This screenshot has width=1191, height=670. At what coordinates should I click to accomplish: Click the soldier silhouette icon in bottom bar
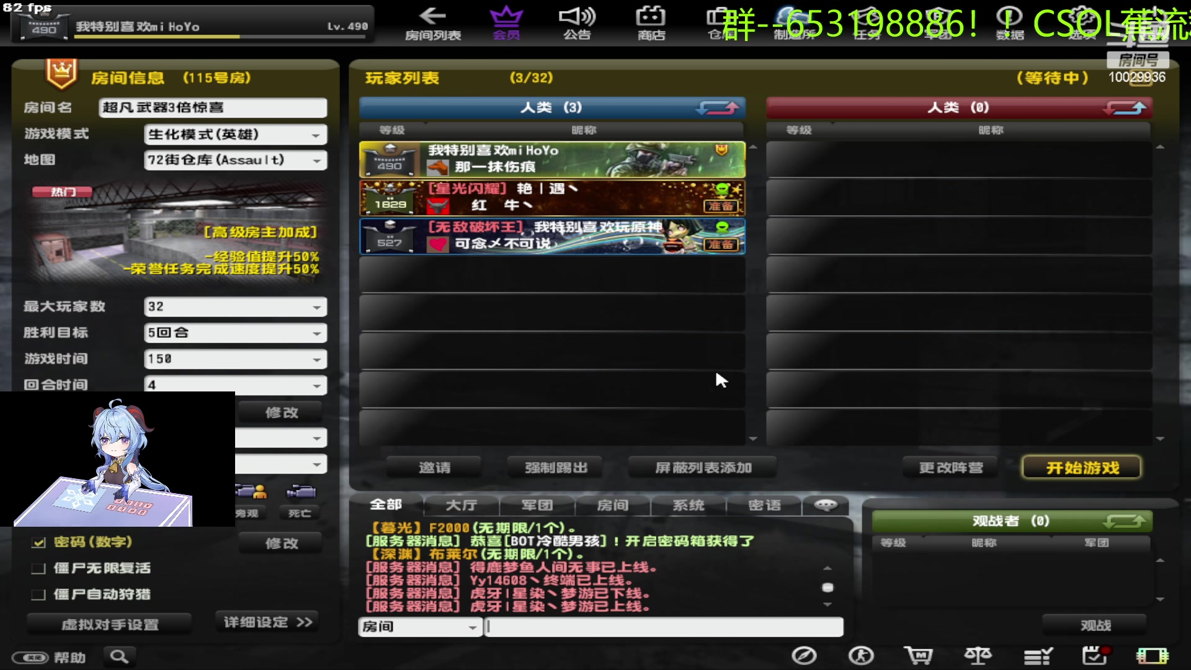861,656
